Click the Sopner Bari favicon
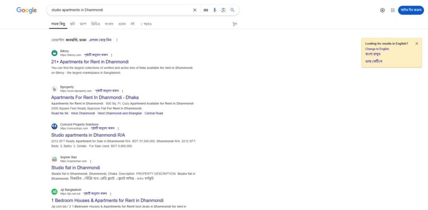 (x=54, y=159)
